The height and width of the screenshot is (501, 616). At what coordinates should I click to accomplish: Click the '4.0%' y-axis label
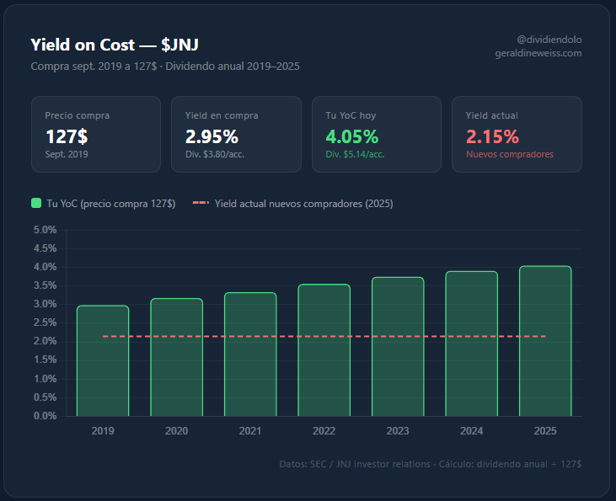coord(46,267)
